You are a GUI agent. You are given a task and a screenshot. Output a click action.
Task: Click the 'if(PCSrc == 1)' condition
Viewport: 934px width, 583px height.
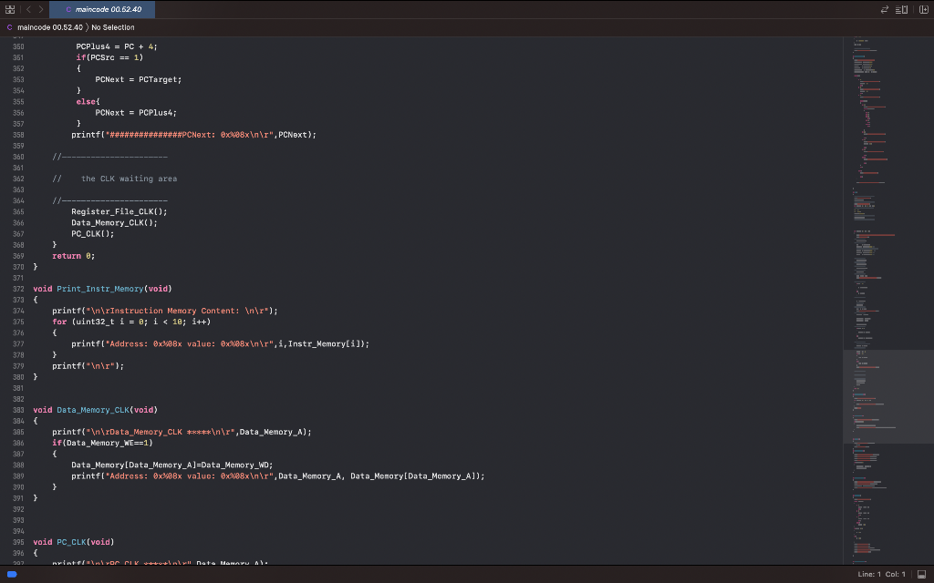click(x=109, y=57)
